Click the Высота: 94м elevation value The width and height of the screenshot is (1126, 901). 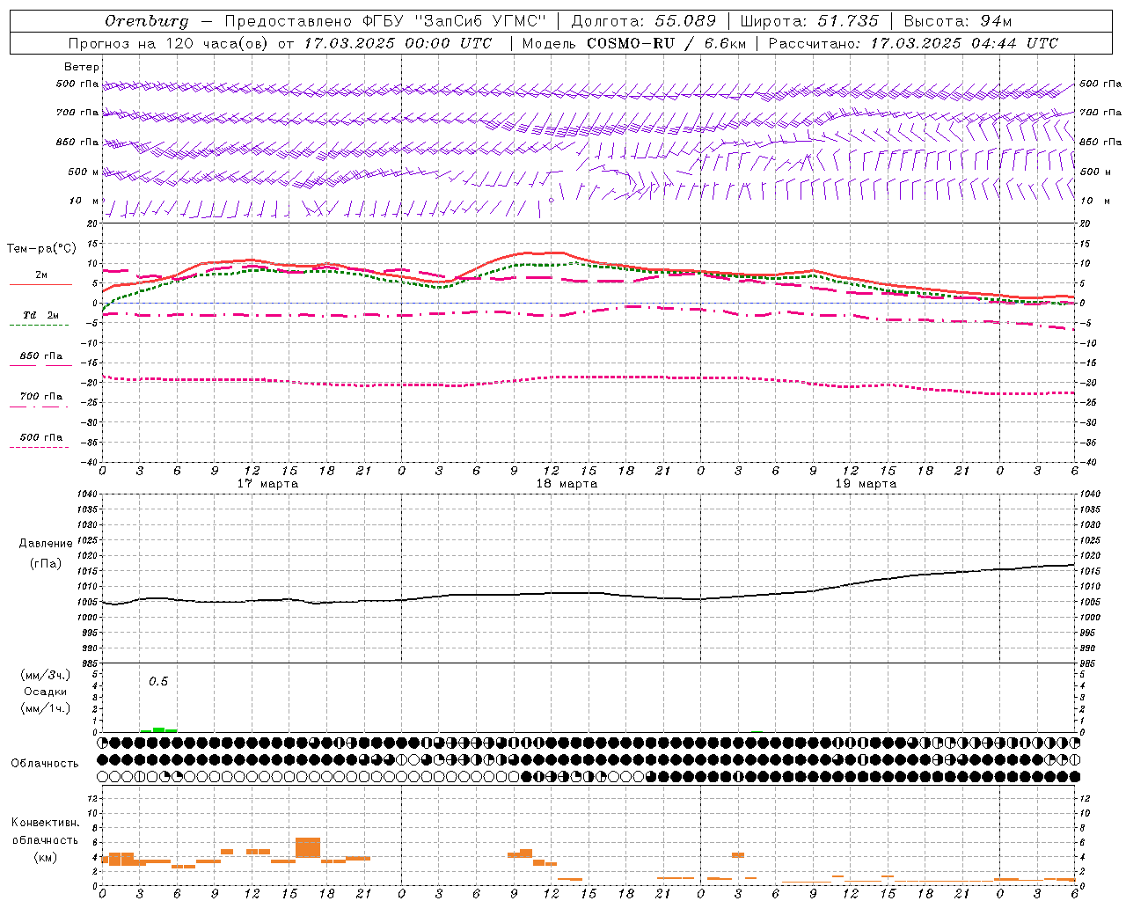(958, 21)
